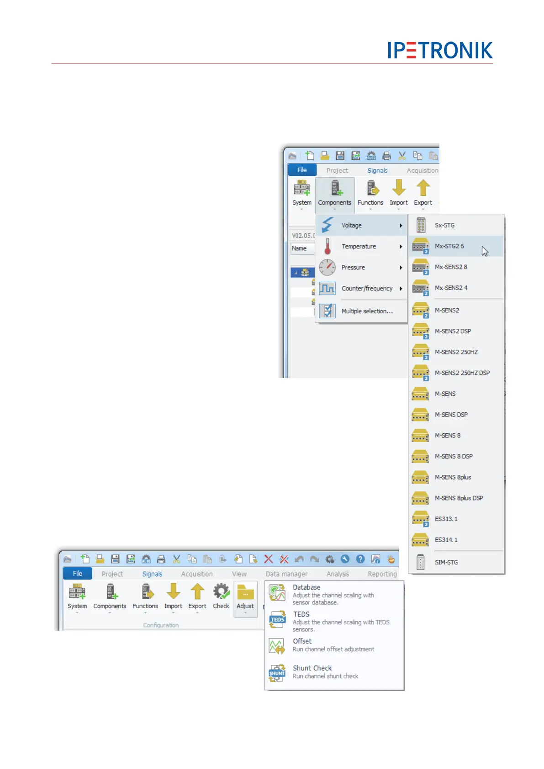Select Mx-STG2 6 module
The height and width of the screenshot is (769, 544).
(x=456, y=246)
